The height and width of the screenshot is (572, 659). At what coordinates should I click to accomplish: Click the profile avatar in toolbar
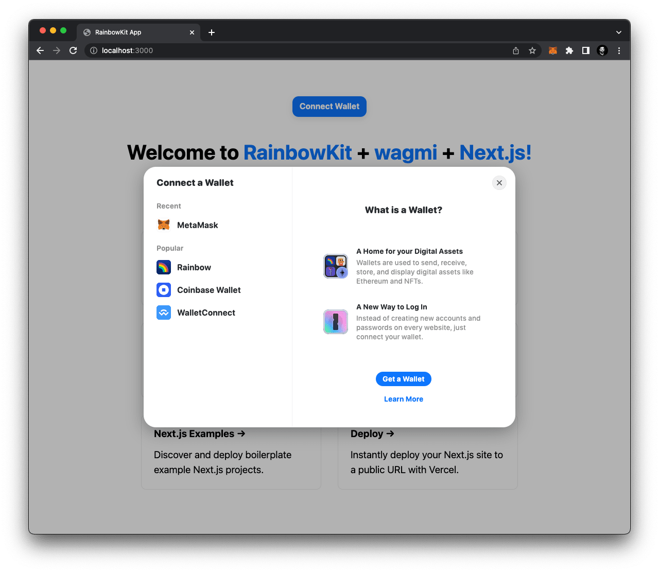point(602,50)
